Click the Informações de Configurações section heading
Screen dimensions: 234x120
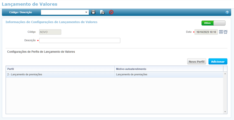coord(51,22)
